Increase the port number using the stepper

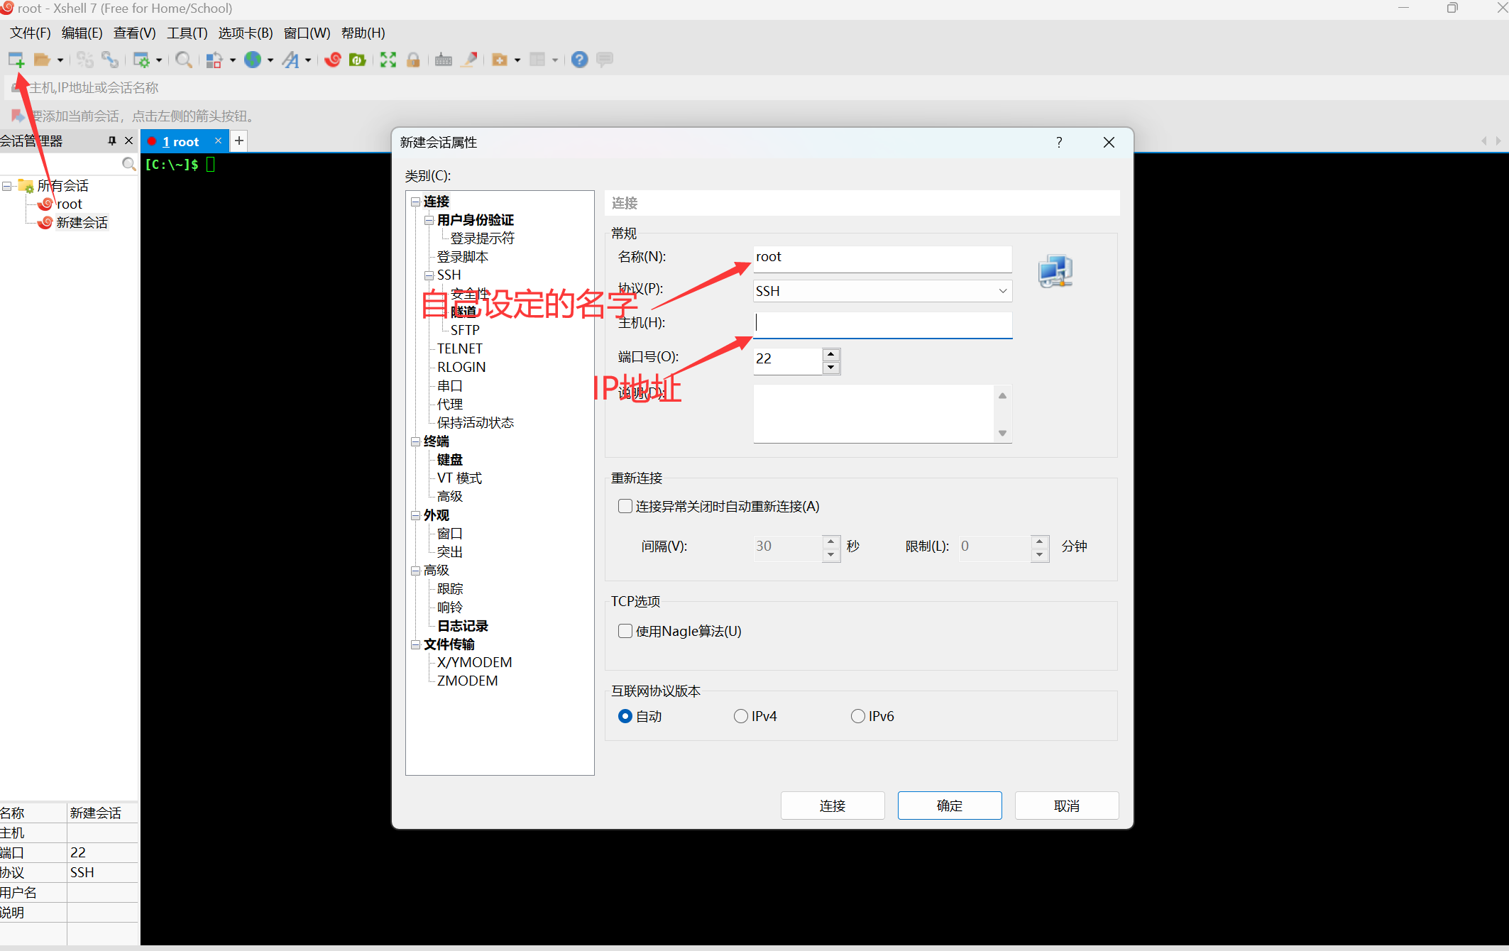(830, 355)
